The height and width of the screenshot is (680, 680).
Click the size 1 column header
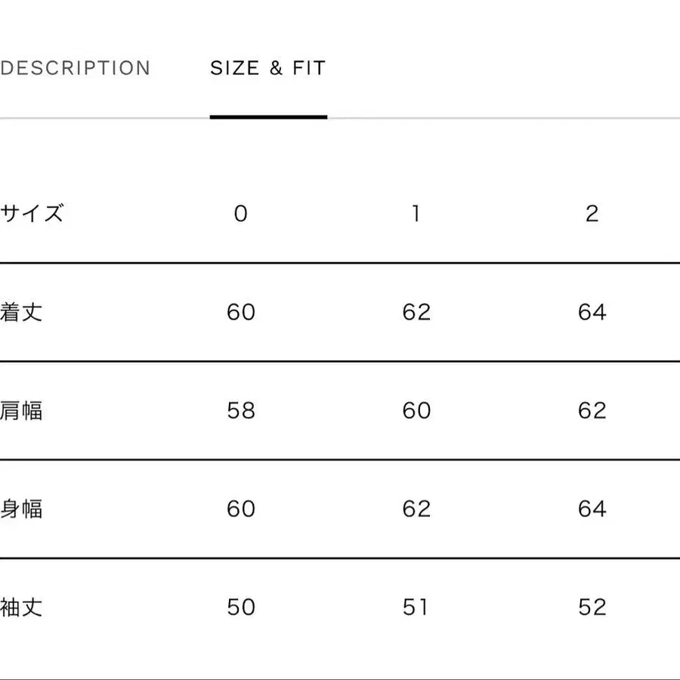click(x=416, y=214)
